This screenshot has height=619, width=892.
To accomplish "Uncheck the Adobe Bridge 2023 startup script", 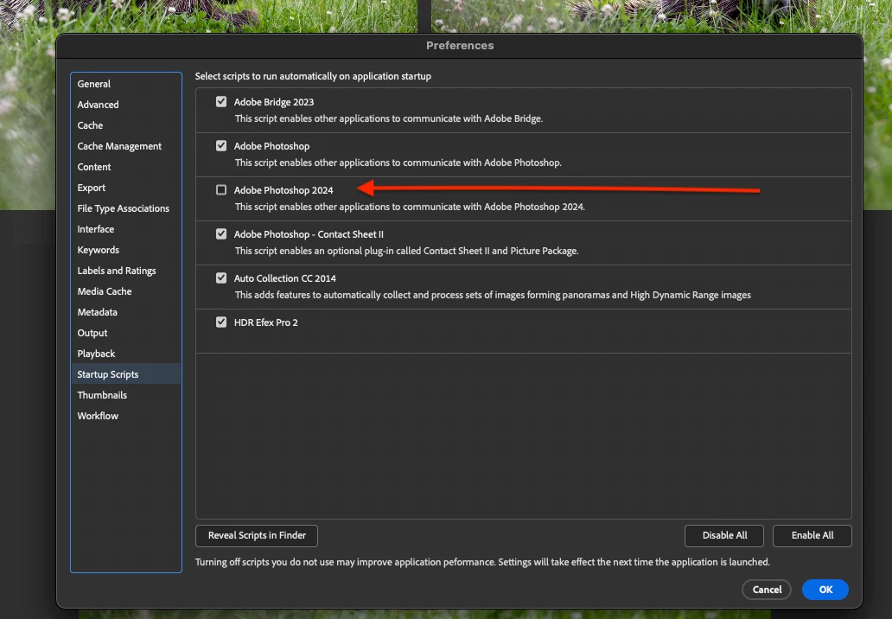I will [221, 102].
